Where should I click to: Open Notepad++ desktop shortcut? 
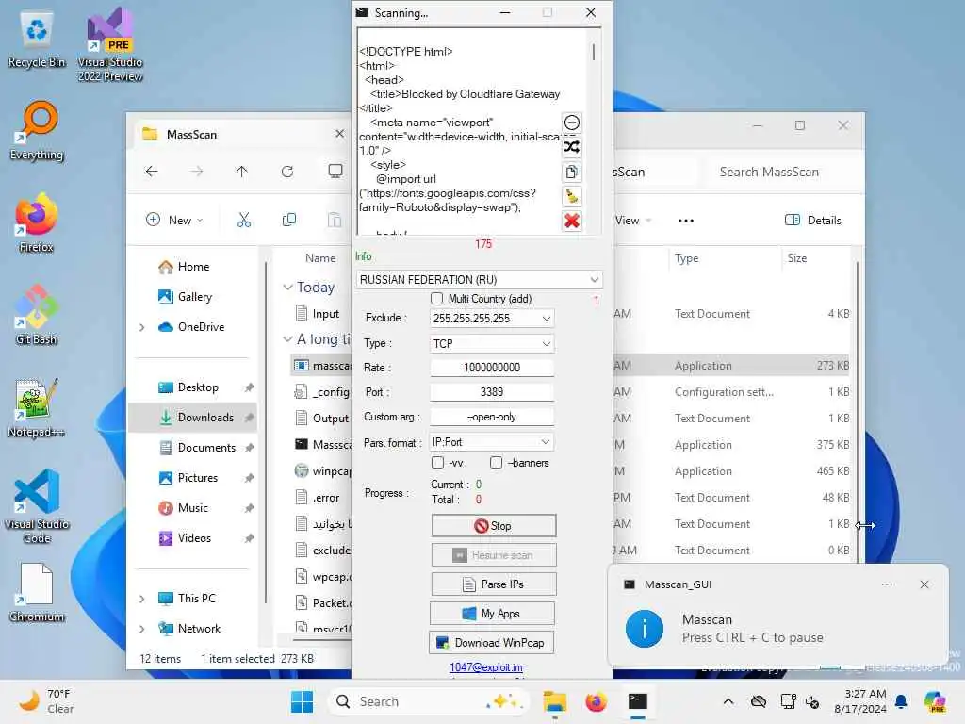click(x=37, y=407)
